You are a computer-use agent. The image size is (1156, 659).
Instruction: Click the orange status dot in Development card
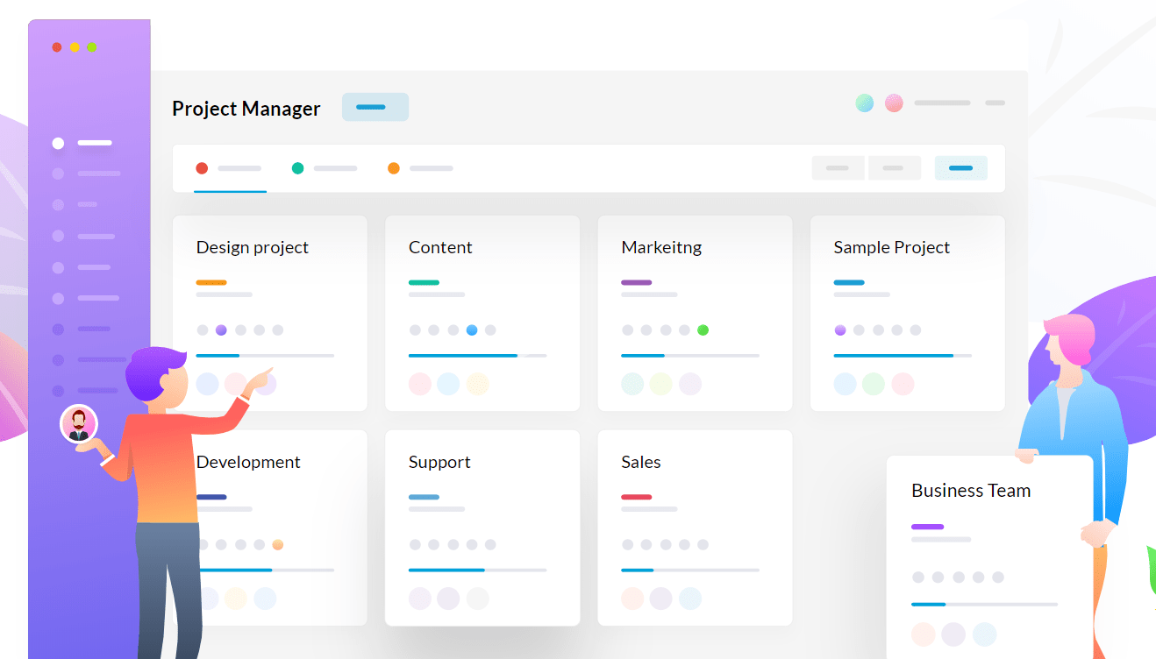[278, 544]
